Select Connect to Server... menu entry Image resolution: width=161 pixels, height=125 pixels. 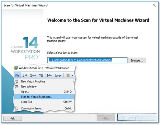(x=44, y=109)
